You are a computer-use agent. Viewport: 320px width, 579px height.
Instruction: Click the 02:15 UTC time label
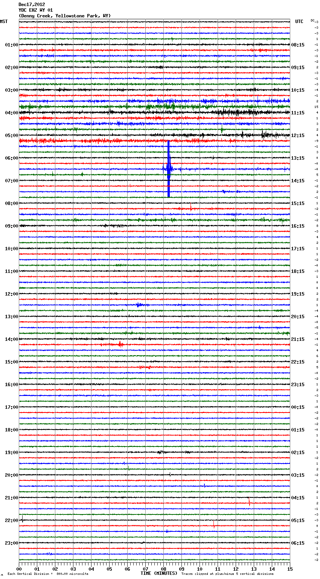pos(298,453)
